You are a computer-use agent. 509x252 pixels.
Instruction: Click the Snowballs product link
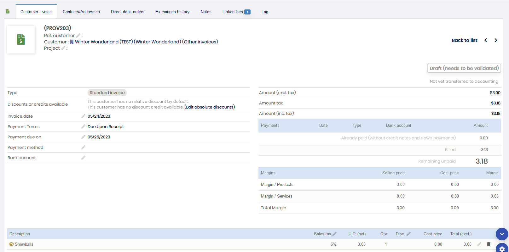click(24, 244)
